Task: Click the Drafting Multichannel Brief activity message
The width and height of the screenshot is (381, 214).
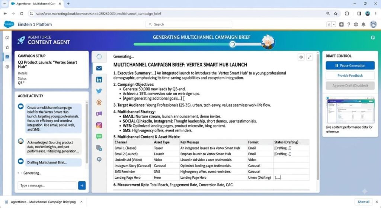Action: tap(54, 162)
